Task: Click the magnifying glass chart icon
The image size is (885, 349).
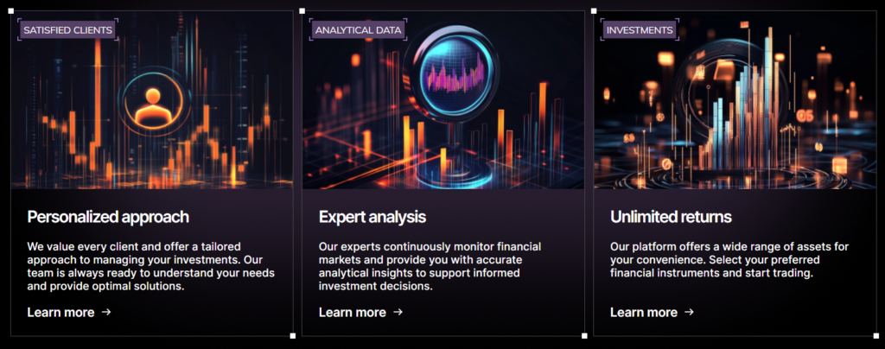Action: pos(449,71)
